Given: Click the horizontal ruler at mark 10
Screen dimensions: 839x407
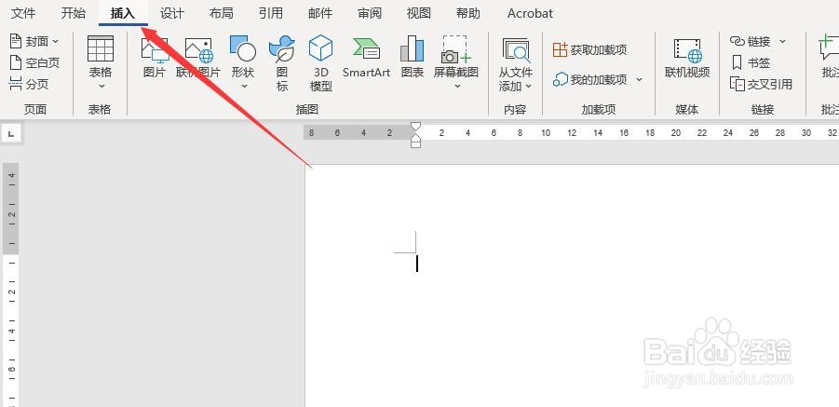Looking at the screenshot, I should tap(546, 132).
